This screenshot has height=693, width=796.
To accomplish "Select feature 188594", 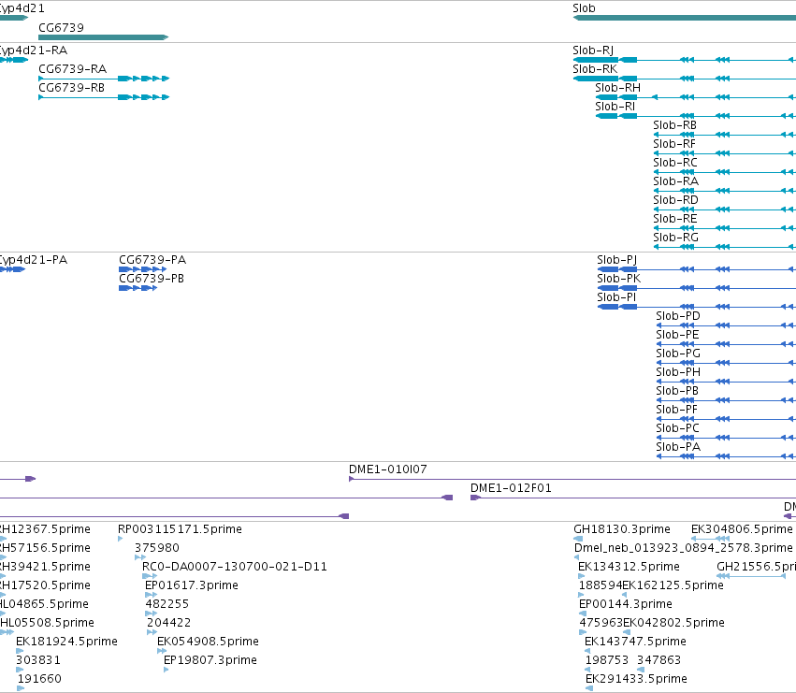I will (x=582, y=595).
